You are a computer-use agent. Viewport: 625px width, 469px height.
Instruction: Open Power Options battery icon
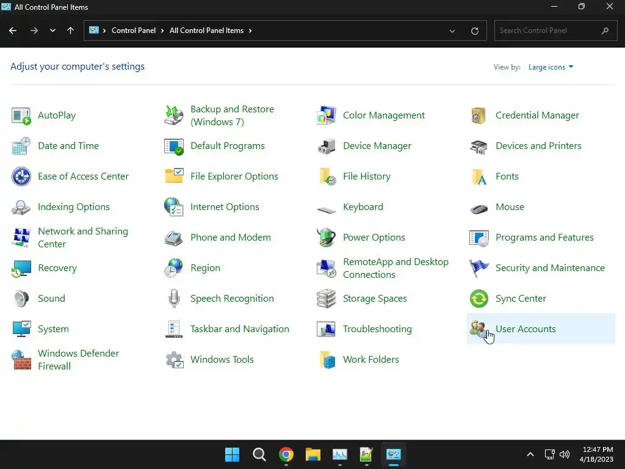(327, 238)
